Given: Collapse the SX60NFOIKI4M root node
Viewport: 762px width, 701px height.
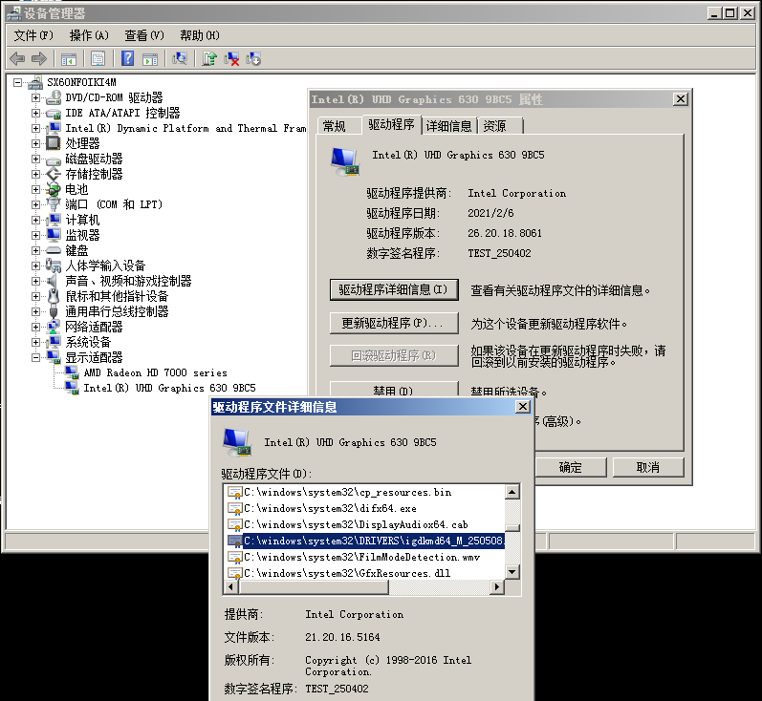Looking at the screenshot, I should (x=17, y=82).
